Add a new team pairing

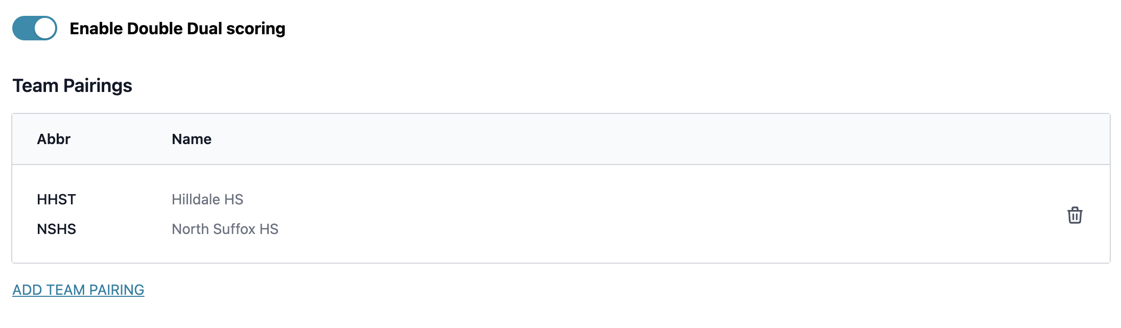coord(78,290)
